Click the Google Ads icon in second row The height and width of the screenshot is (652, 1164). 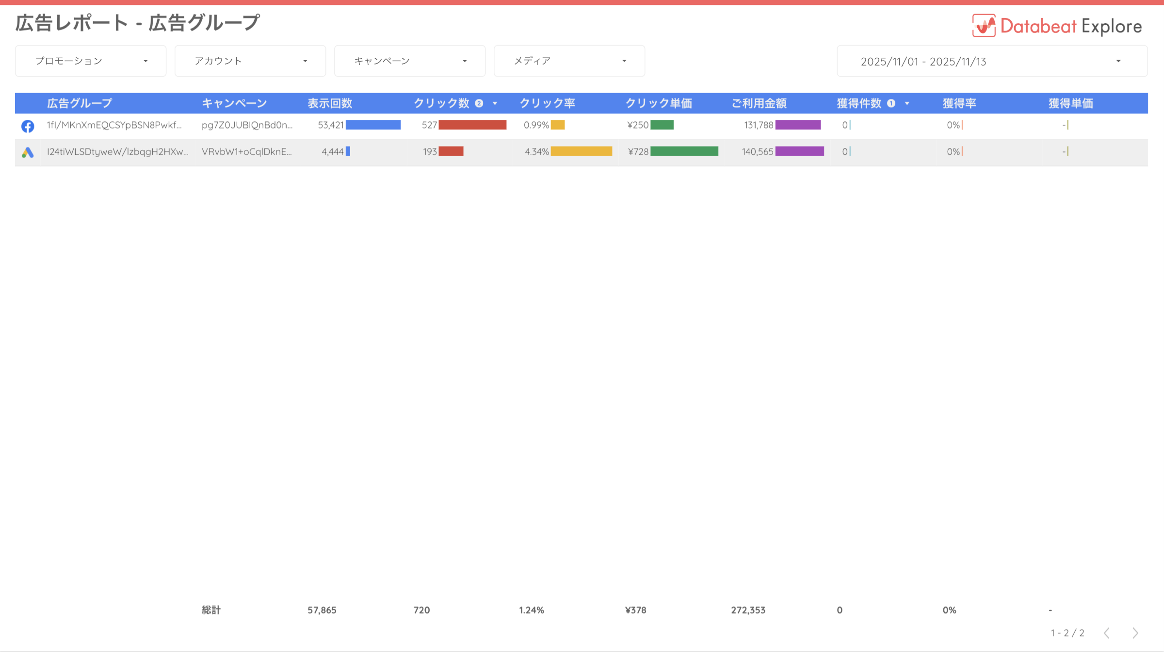28,152
